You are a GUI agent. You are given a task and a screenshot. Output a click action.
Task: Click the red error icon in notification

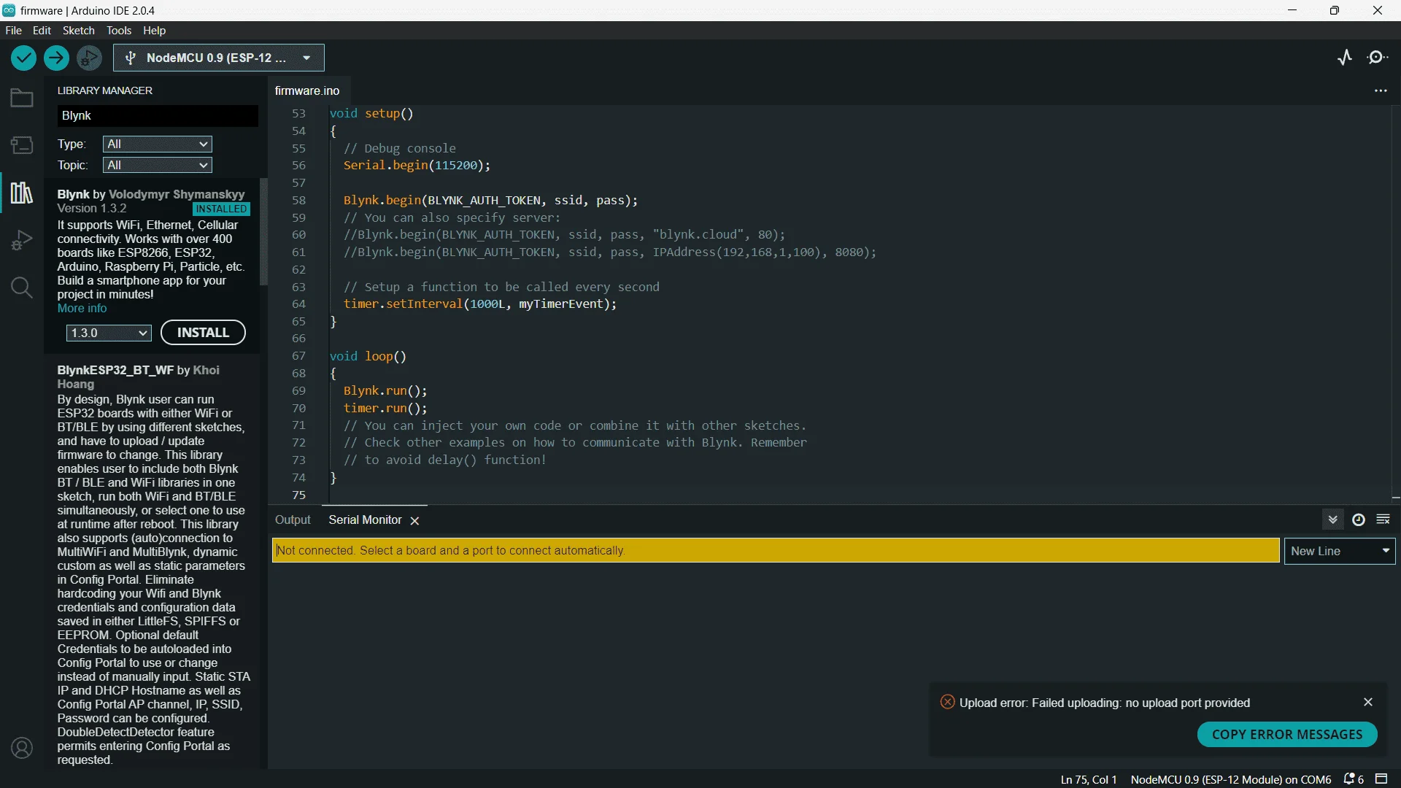[947, 702]
